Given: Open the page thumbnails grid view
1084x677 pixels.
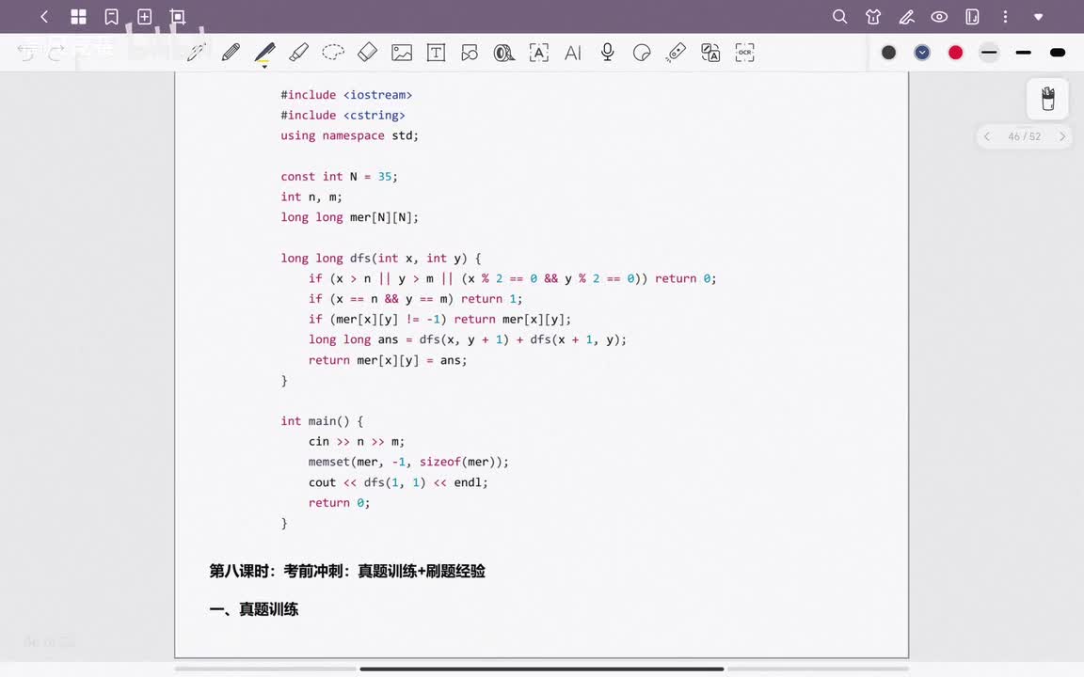Looking at the screenshot, I should point(78,17).
